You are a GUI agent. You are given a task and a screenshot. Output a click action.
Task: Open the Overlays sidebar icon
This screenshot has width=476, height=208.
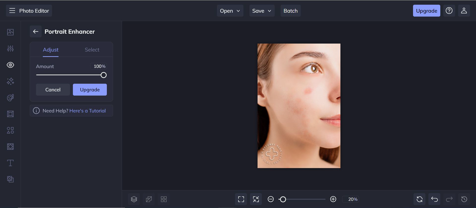[x=10, y=147]
